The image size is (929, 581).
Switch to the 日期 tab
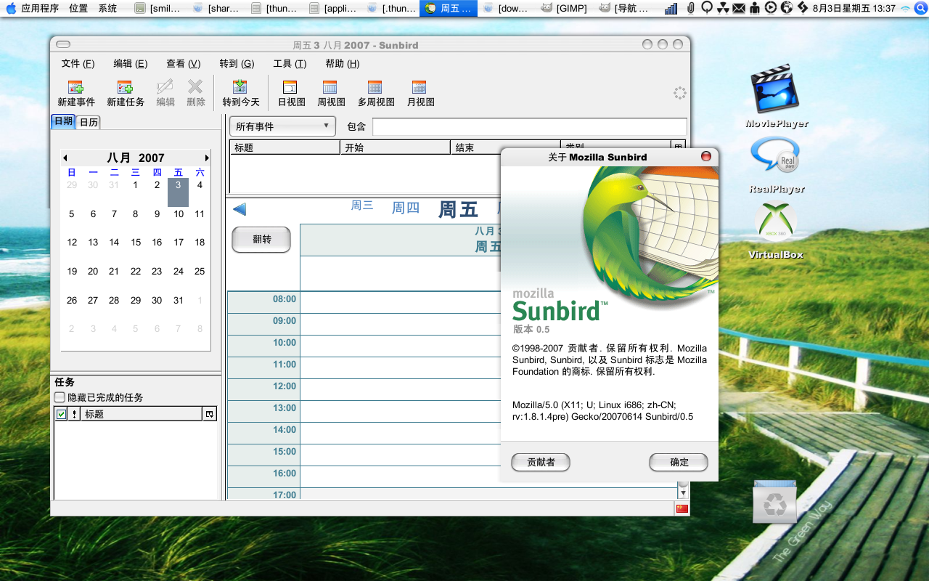coord(63,121)
